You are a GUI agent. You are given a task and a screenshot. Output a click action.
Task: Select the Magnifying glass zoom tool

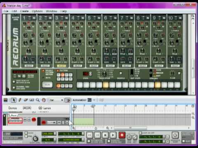tap(38, 100)
